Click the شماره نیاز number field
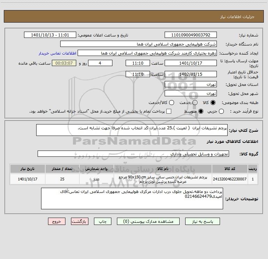This screenshot has height=259, width=268. [190, 35]
